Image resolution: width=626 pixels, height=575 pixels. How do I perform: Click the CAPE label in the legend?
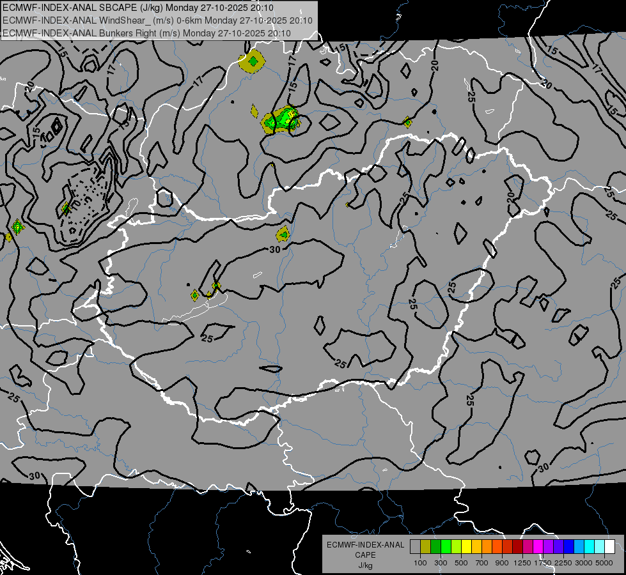pos(365,555)
